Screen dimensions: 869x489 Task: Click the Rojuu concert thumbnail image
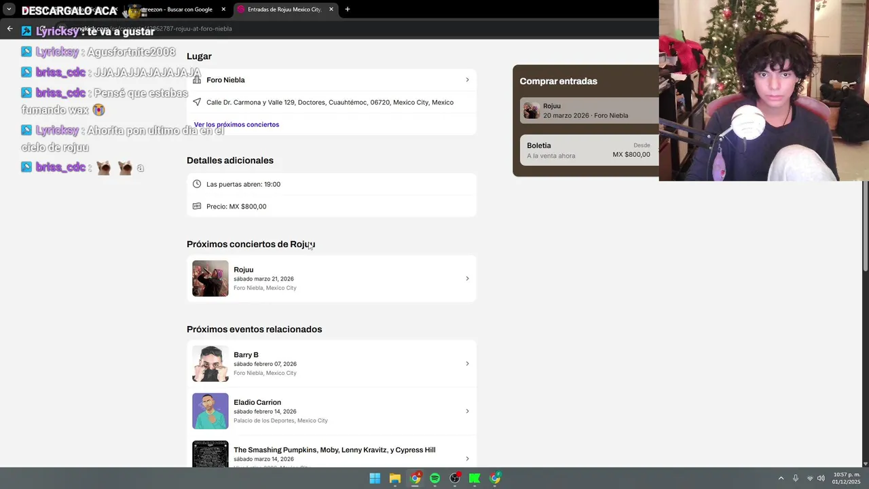210,278
